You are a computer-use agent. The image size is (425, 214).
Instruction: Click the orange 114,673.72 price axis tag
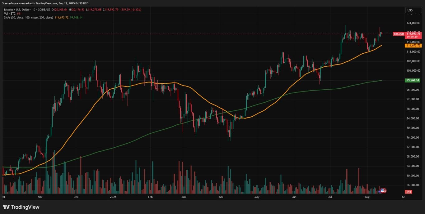pyautogui.click(x=413, y=46)
